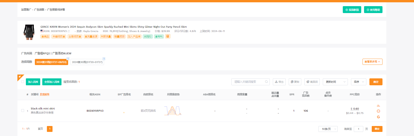Screen dimensions: 414x136
Task: Select the 2024第30周(07/20~07/27) week tab
Action: [x=87, y=62]
